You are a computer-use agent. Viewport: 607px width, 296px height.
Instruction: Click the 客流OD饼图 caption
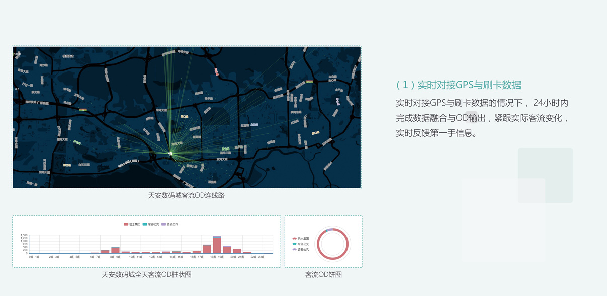[x=323, y=275]
